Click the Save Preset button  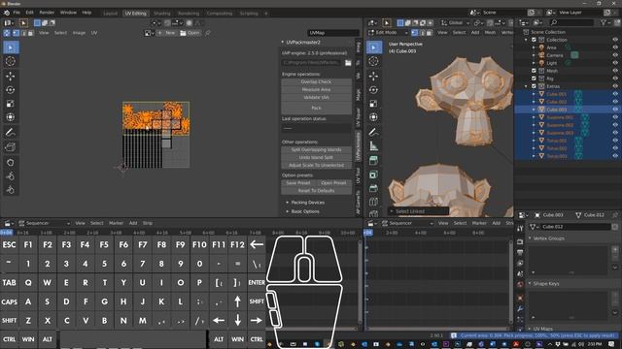[298, 183]
